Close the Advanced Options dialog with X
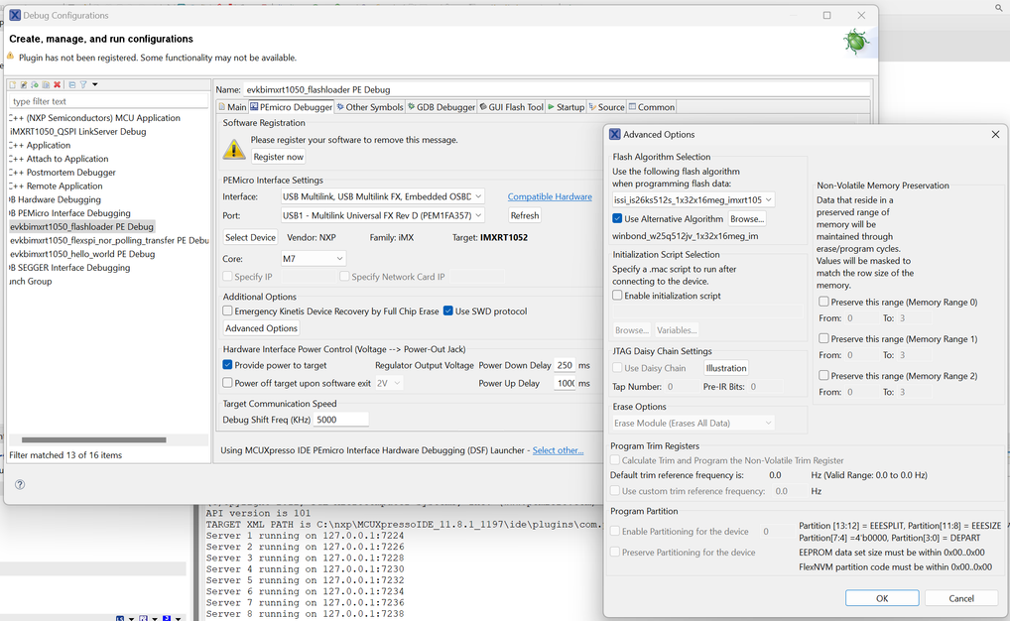Viewport: 1010px width, 621px height. coord(995,134)
